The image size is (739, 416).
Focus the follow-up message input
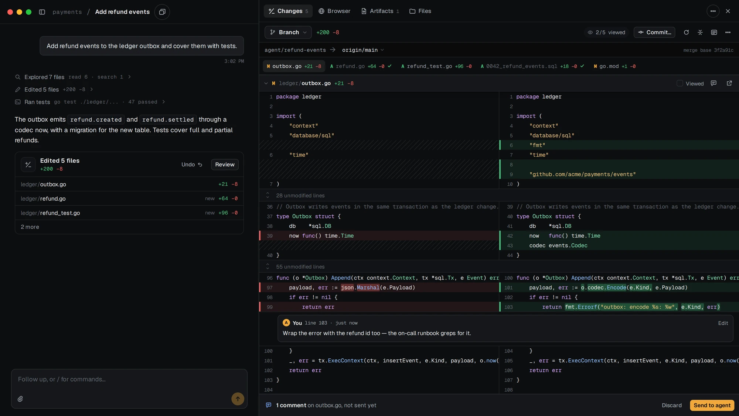point(129,379)
